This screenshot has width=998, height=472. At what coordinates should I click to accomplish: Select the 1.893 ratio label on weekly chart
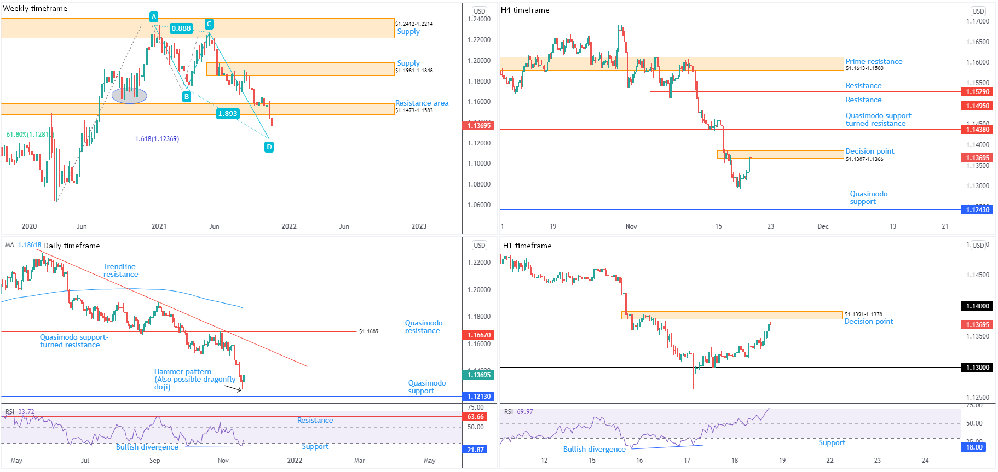(228, 114)
